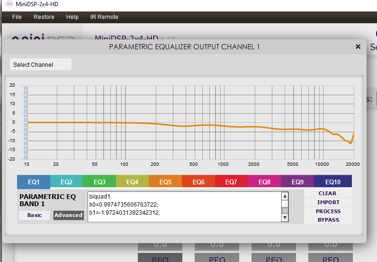Viewport: 377px width, 262px height.
Task: Click the 1000 Hz frequency axis label
Action: point(223,164)
